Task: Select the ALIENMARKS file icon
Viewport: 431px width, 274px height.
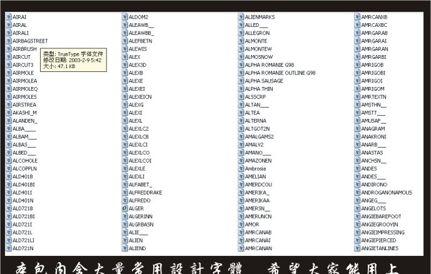Action: pyautogui.click(x=241, y=17)
